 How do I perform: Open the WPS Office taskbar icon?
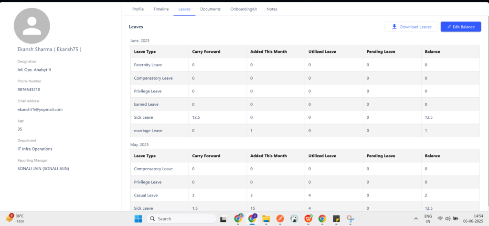point(308,219)
